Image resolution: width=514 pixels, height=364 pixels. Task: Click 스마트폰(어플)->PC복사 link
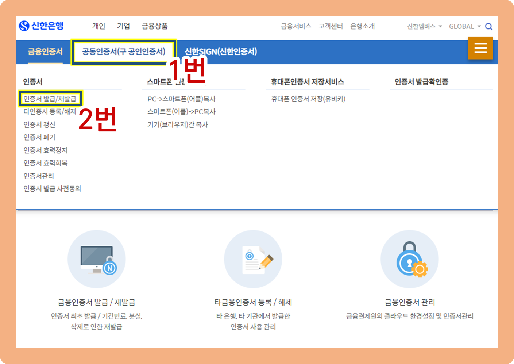coord(181,112)
